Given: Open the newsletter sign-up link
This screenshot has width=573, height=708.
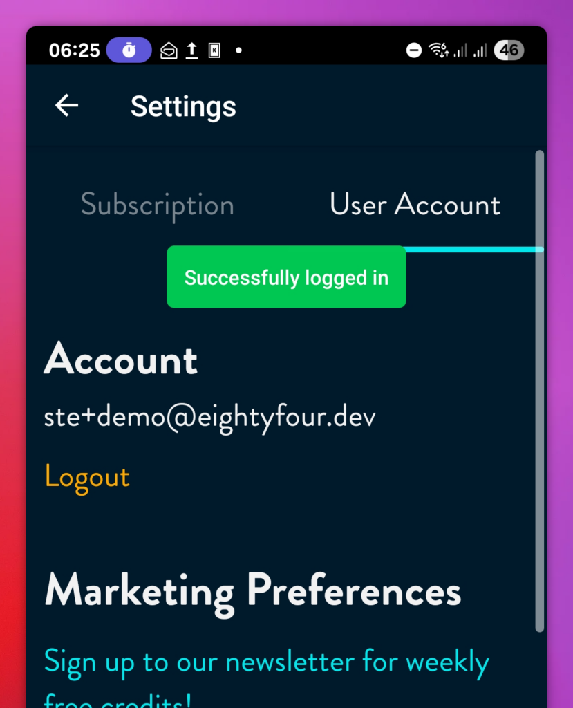Looking at the screenshot, I should point(266,662).
